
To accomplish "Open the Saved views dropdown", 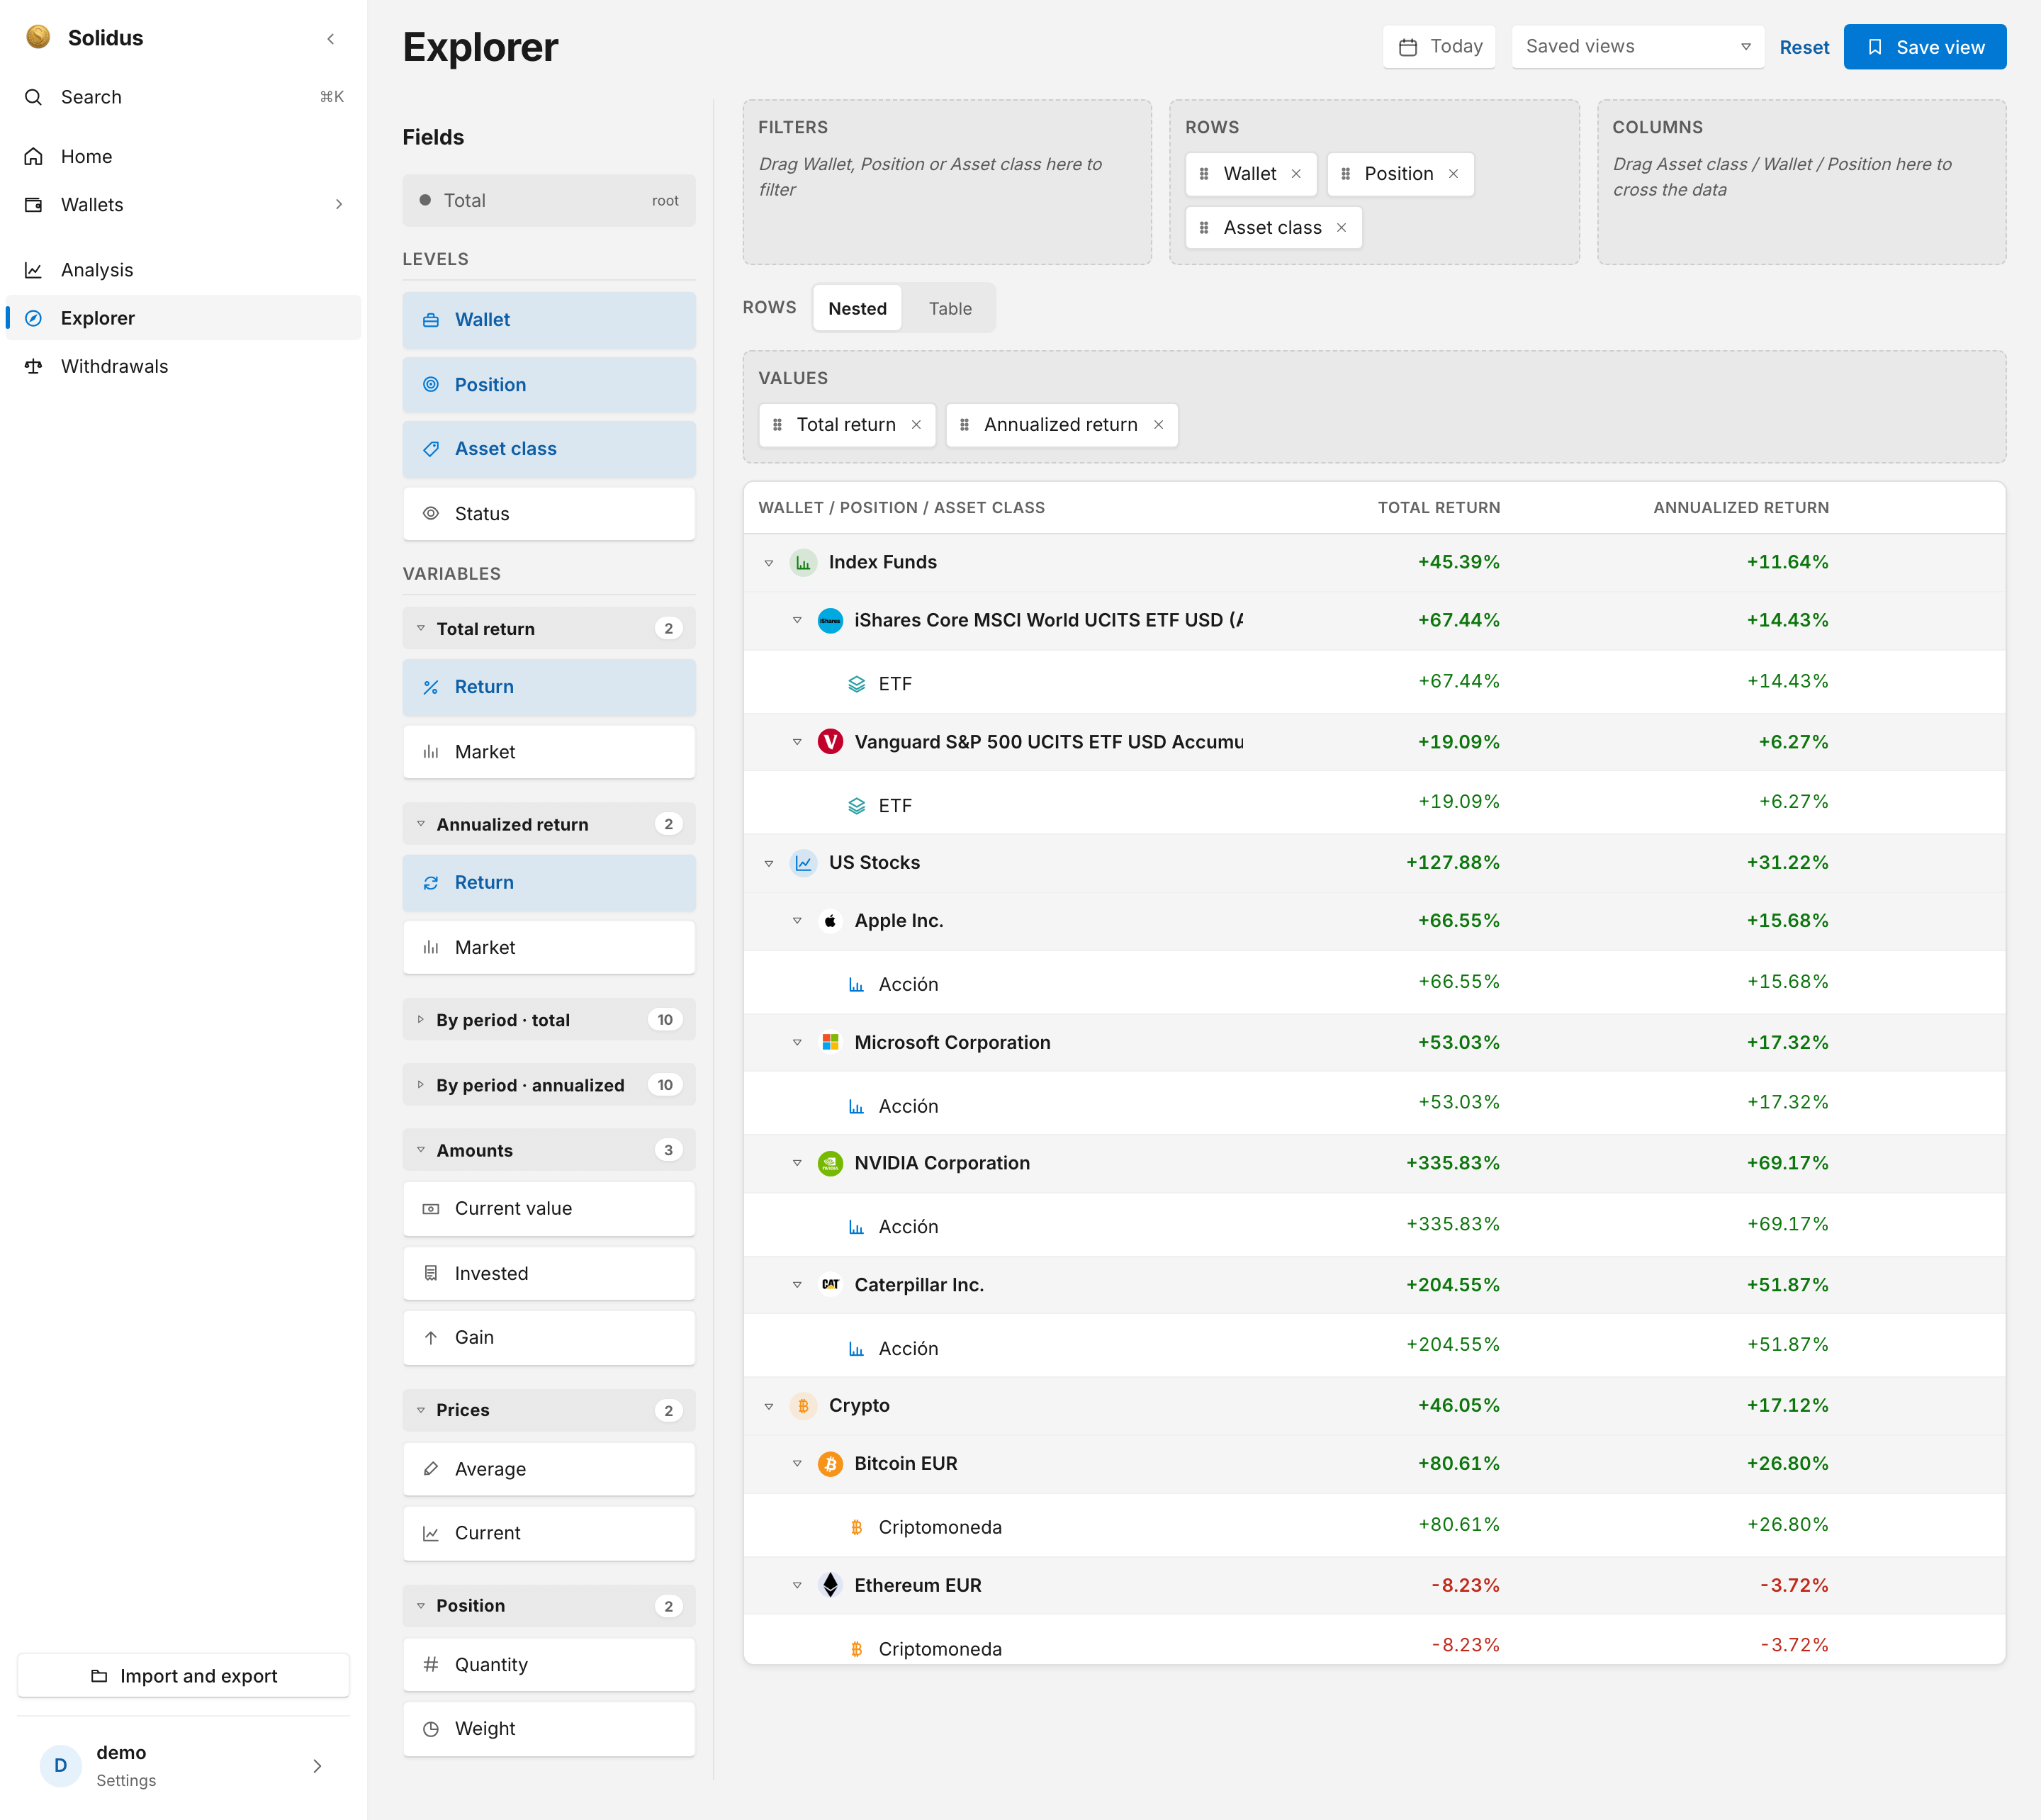I will [1637, 47].
